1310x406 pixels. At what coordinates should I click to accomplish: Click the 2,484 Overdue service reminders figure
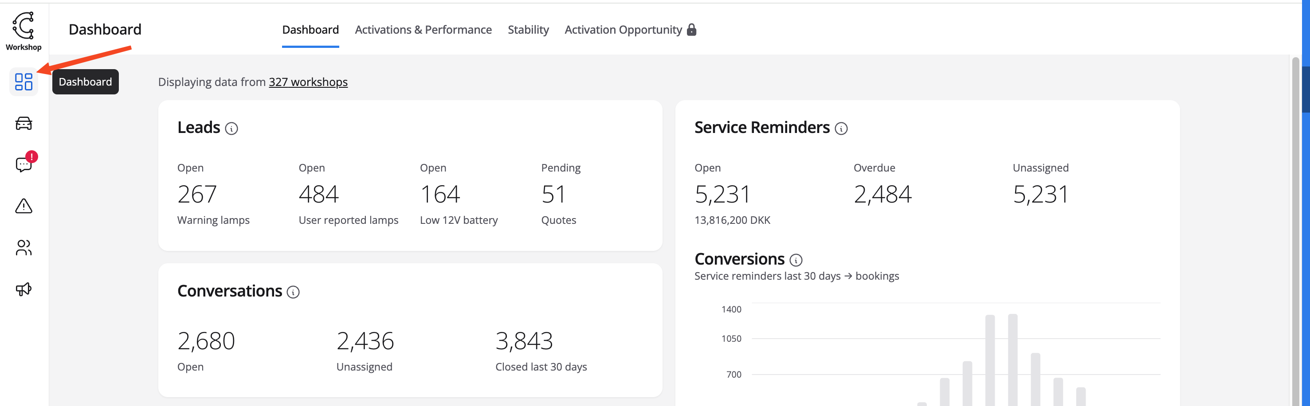click(x=882, y=195)
